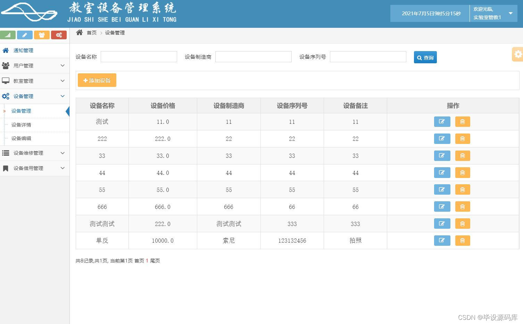Click the 设备管理 breadcrumb text
523x324 pixels.
tap(115, 33)
